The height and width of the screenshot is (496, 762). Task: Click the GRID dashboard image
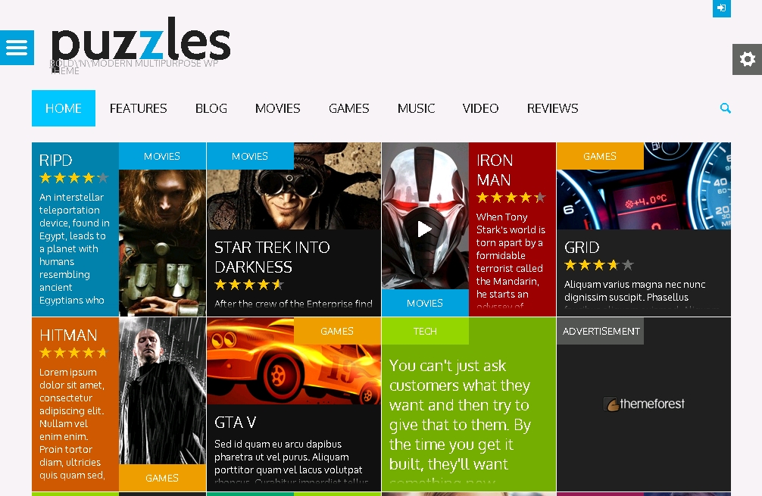click(x=643, y=186)
